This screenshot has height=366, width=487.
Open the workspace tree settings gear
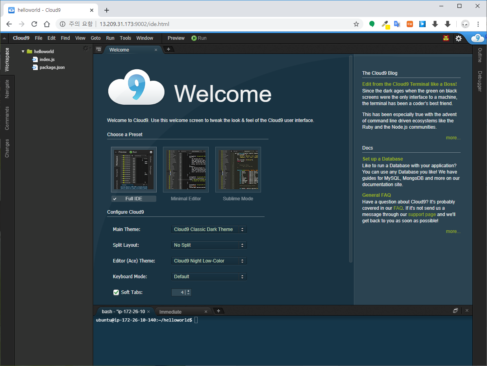86,48
